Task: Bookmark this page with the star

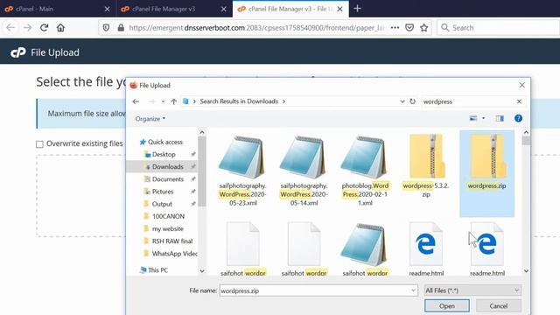Action: point(423,27)
